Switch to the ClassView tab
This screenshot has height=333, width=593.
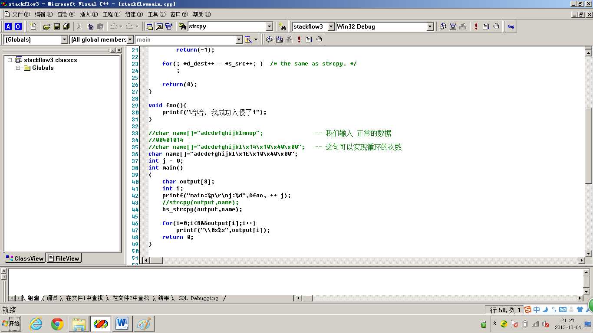pyautogui.click(x=25, y=258)
